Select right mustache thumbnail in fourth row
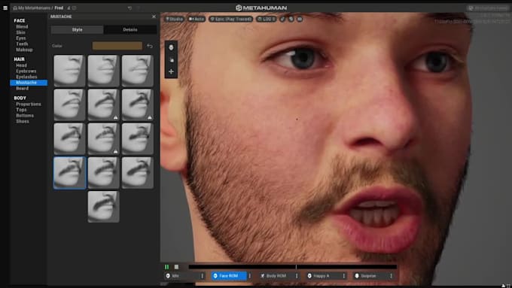This screenshot has width=512, height=288. 138,173
